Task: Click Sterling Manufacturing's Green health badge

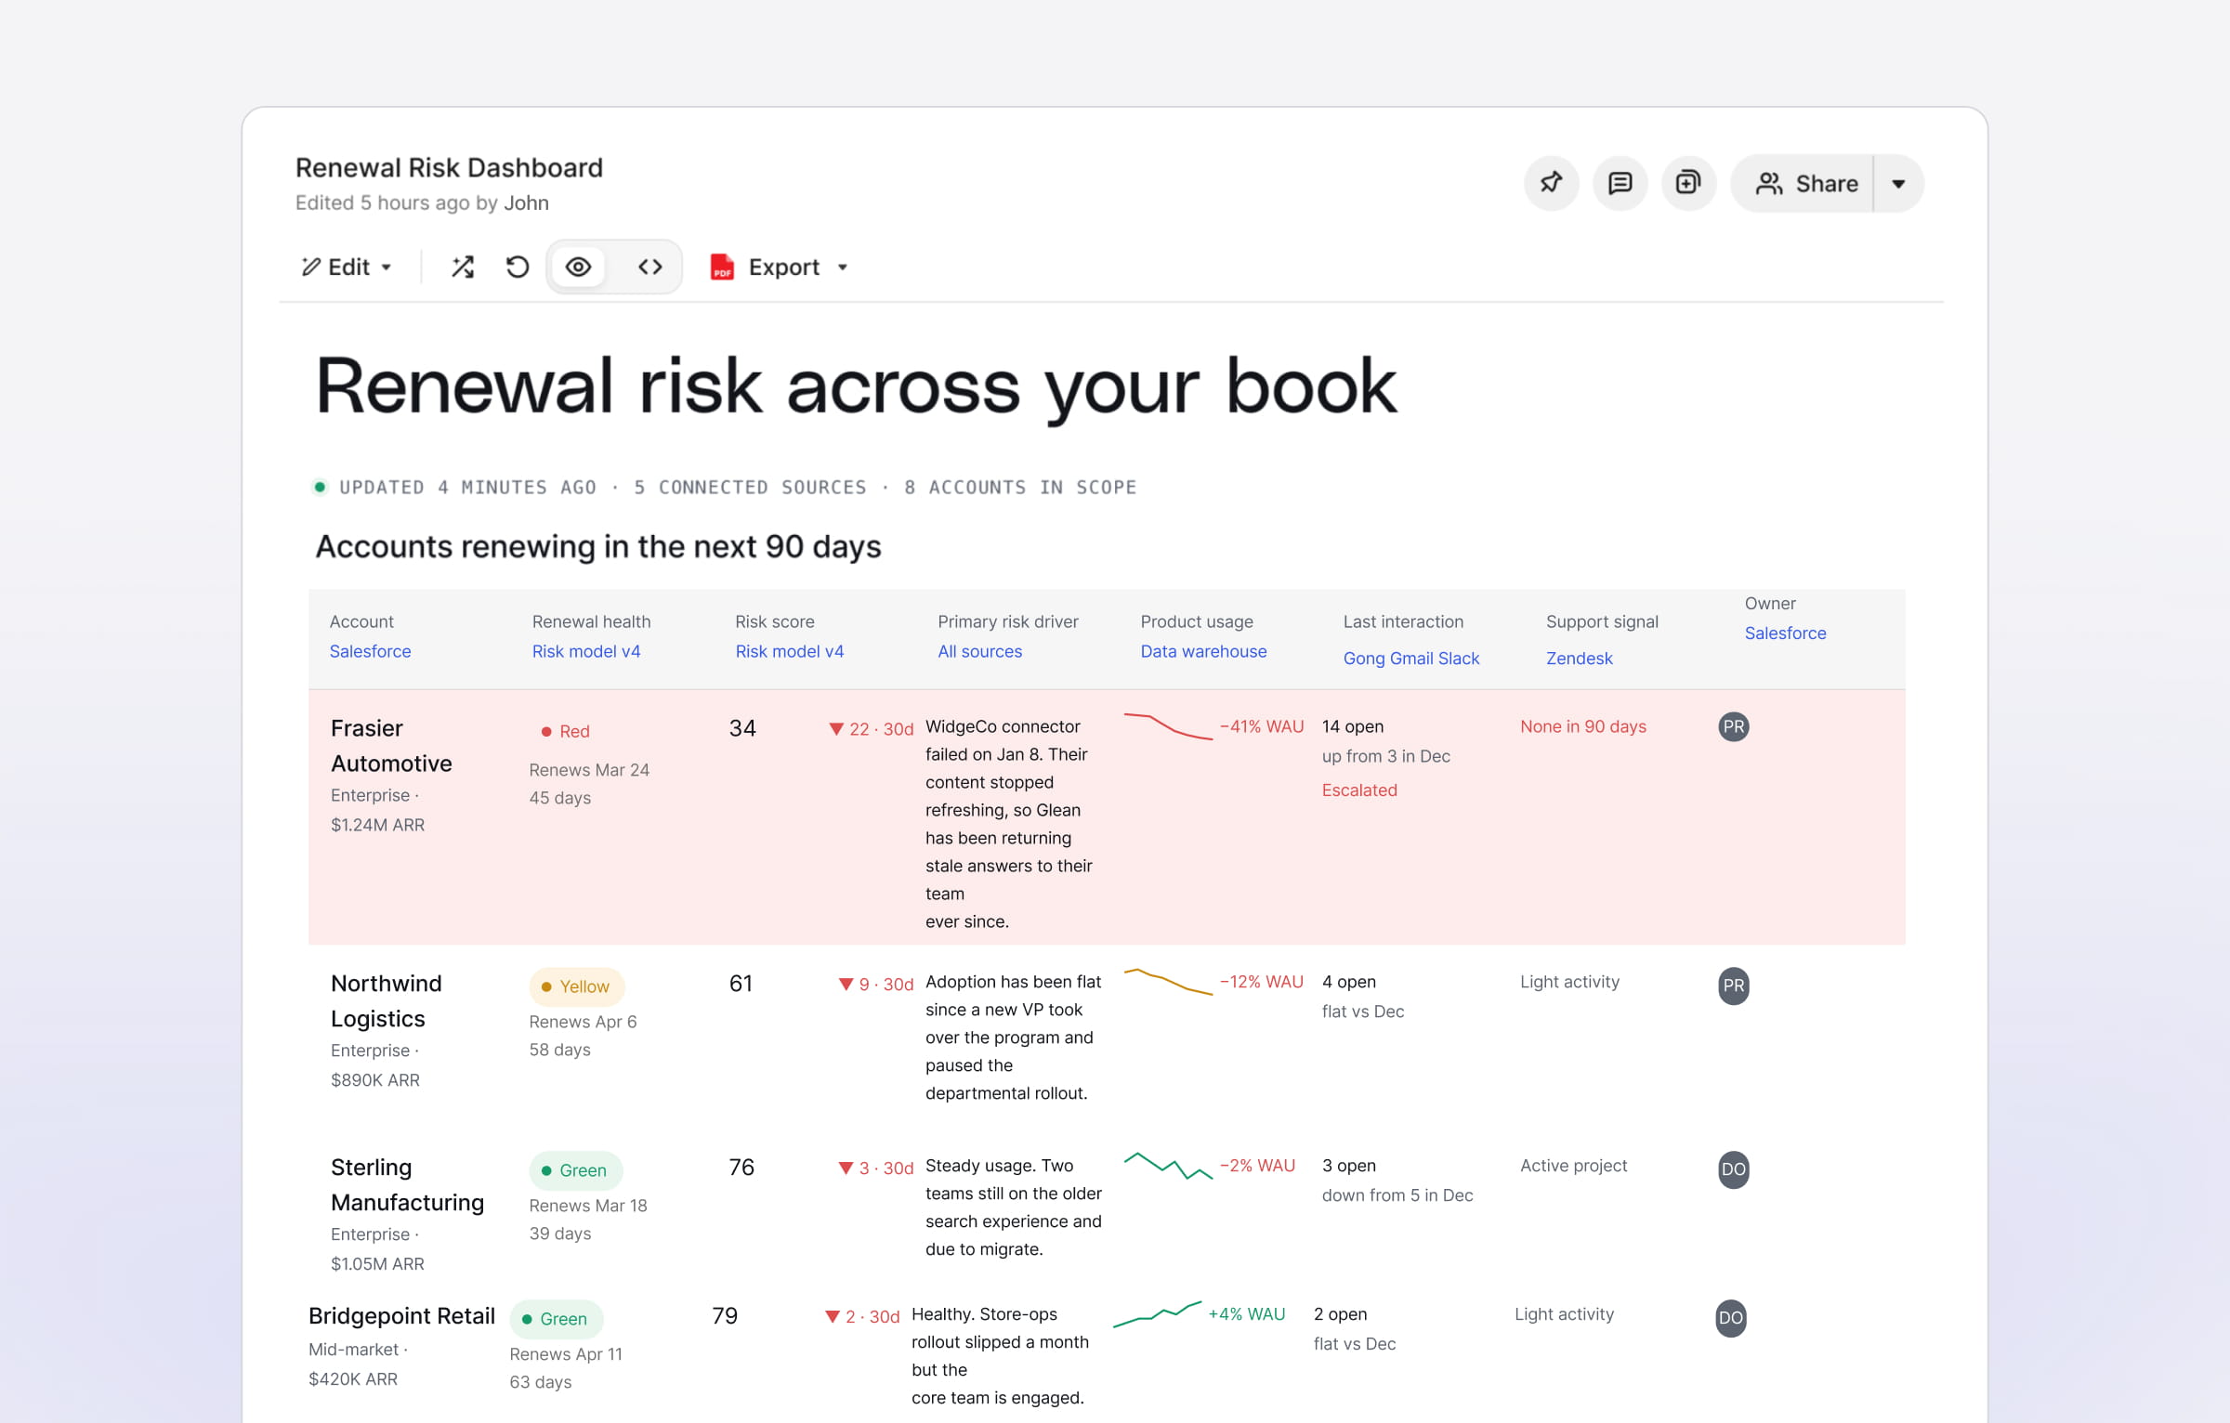Action: click(x=575, y=1170)
